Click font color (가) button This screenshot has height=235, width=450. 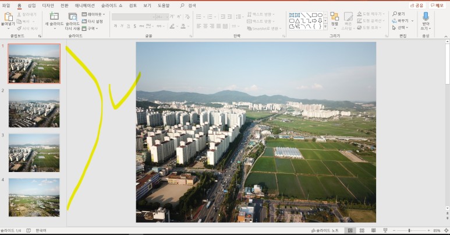[183, 26]
